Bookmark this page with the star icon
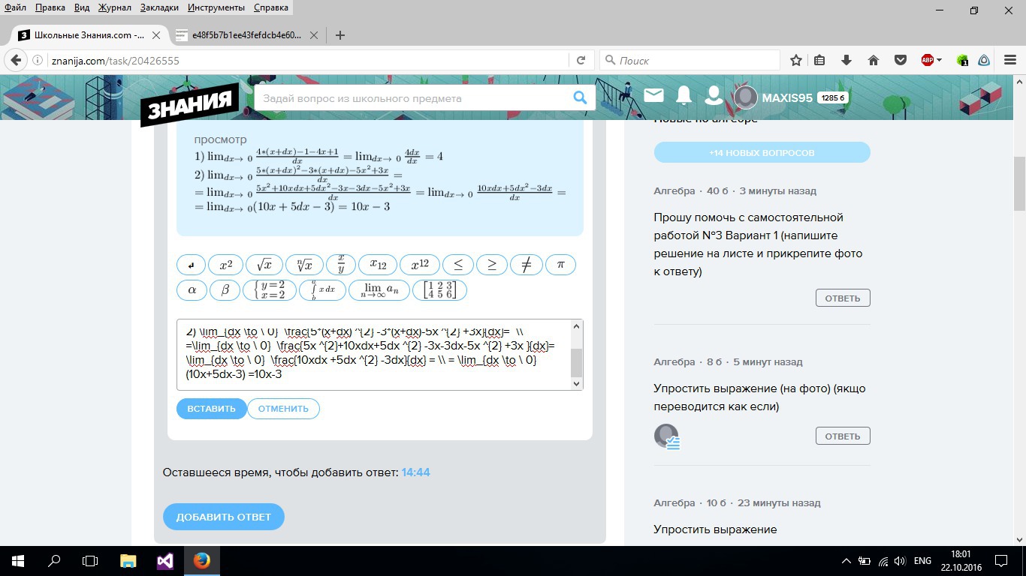The image size is (1026, 576). [x=796, y=60]
